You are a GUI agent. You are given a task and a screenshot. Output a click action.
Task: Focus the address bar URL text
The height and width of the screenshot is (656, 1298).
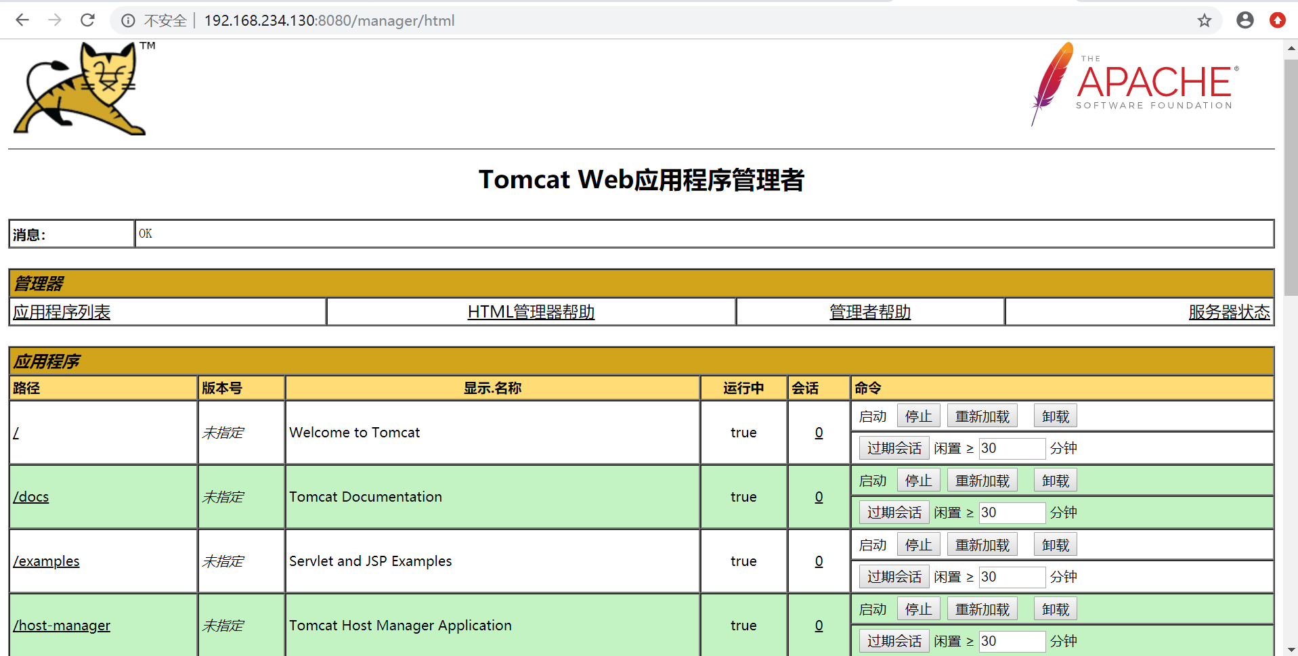click(x=329, y=21)
